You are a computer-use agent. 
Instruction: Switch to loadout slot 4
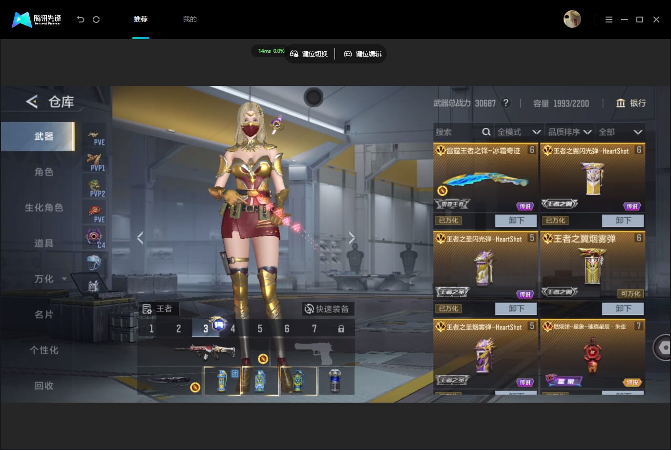point(233,328)
